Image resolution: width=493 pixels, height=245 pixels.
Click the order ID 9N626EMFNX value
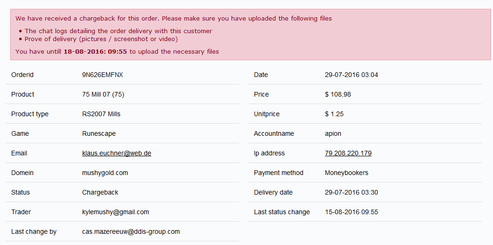102,75
